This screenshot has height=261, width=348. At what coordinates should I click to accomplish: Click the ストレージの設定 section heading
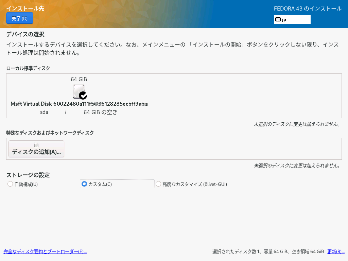coord(28,175)
